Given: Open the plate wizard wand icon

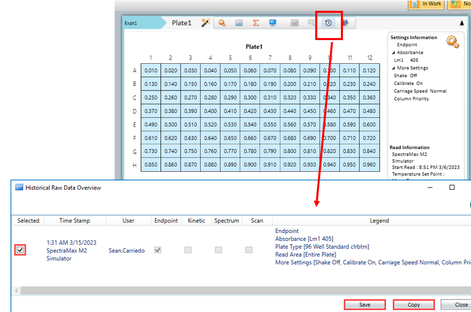Looking at the screenshot, I should (206, 23).
